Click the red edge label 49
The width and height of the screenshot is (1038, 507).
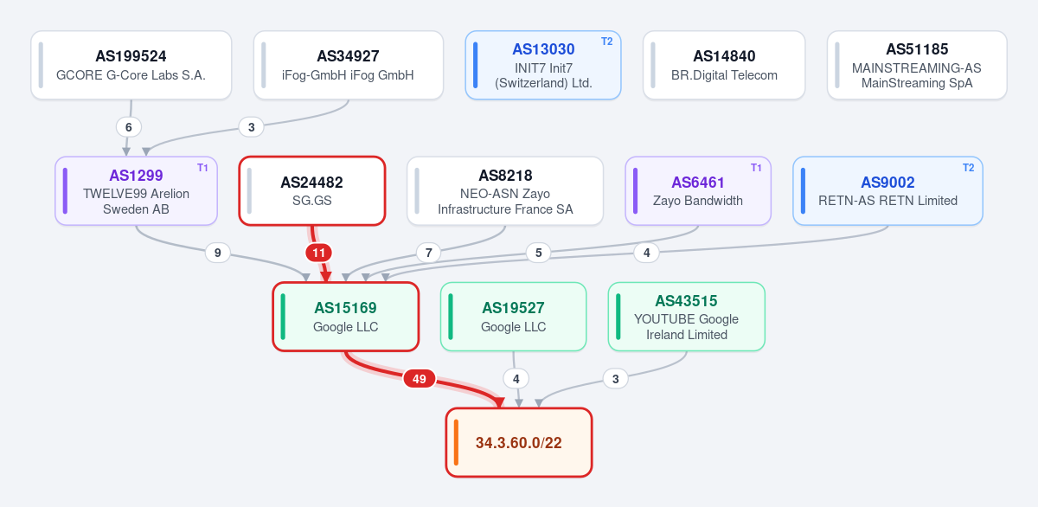[x=420, y=379]
